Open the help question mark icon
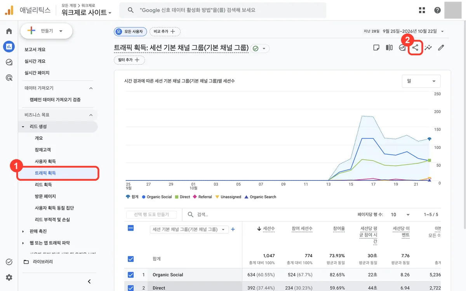 coord(438,10)
